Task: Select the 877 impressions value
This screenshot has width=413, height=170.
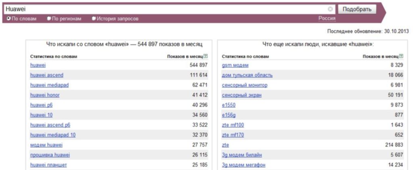Action: click(399, 115)
